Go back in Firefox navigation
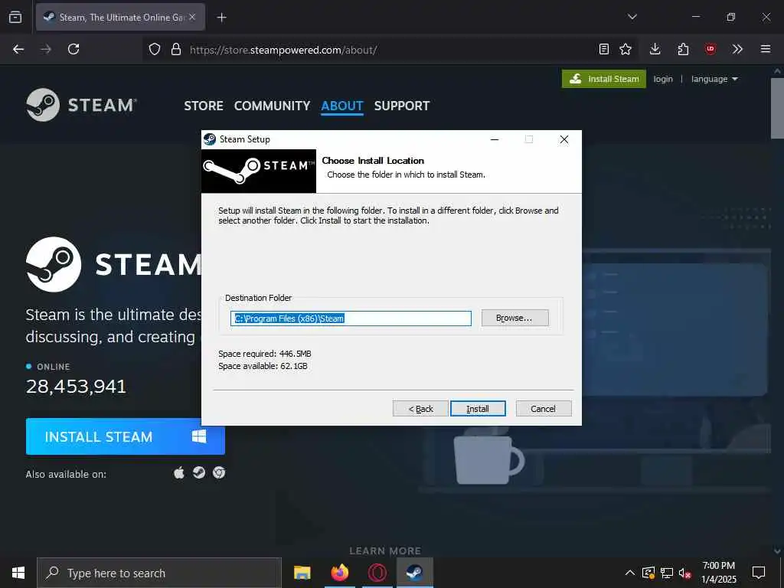Viewport: 784px width, 588px height. point(18,49)
